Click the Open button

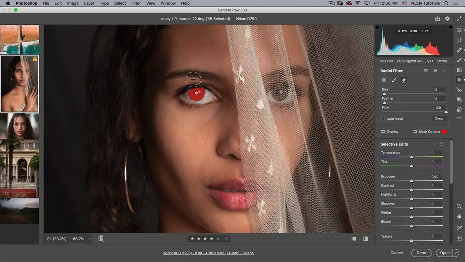point(445,253)
